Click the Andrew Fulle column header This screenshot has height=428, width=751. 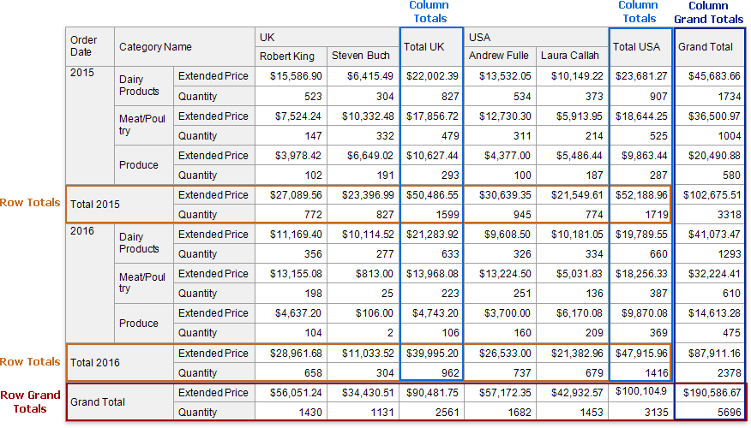(x=499, y=56)
